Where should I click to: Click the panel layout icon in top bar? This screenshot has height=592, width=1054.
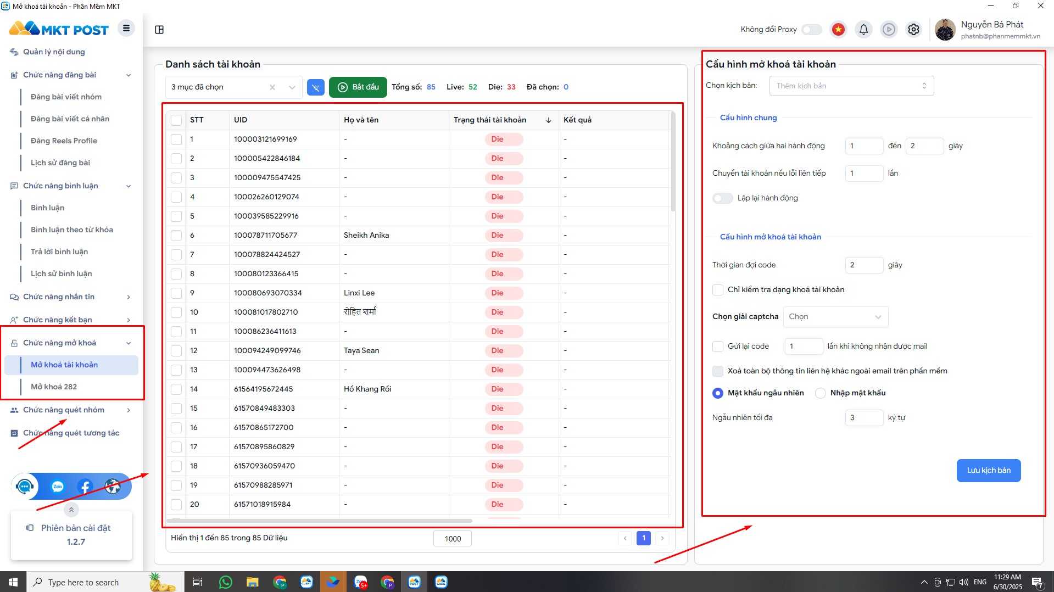tap(159, 30)
